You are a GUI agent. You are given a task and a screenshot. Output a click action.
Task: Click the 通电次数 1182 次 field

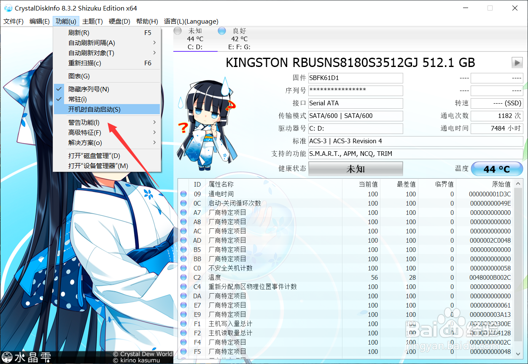coord(497,116)
